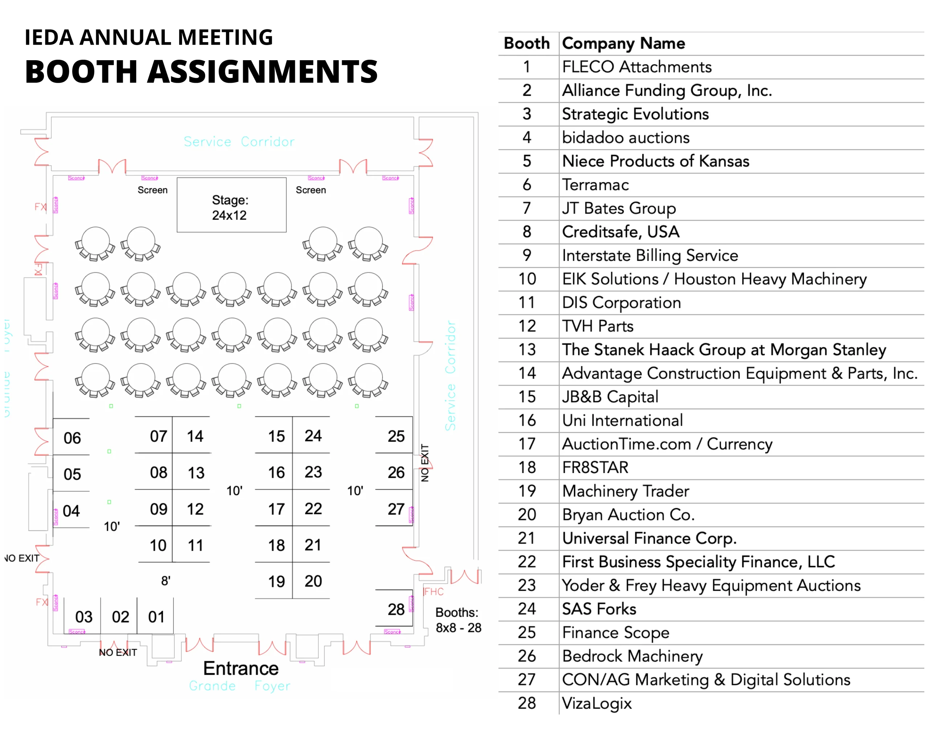
Task: Select booth 15 on the floor plan
Action: (x=276, y=436)
